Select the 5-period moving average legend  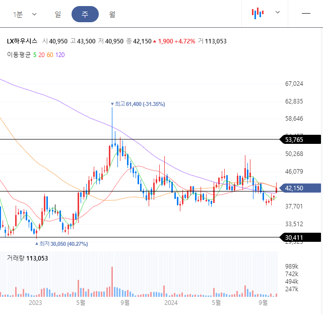(x=35, y=55)
